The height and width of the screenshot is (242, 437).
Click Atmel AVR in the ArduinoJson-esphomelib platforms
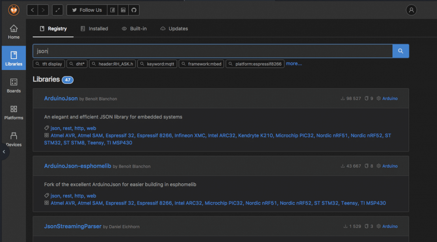click(x=63, y=203)
